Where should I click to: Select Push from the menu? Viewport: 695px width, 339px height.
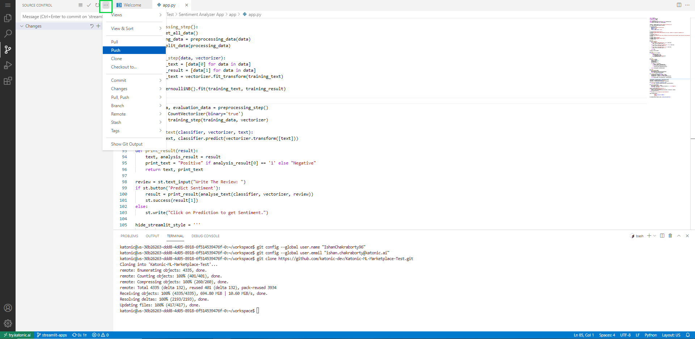[134, 50]
